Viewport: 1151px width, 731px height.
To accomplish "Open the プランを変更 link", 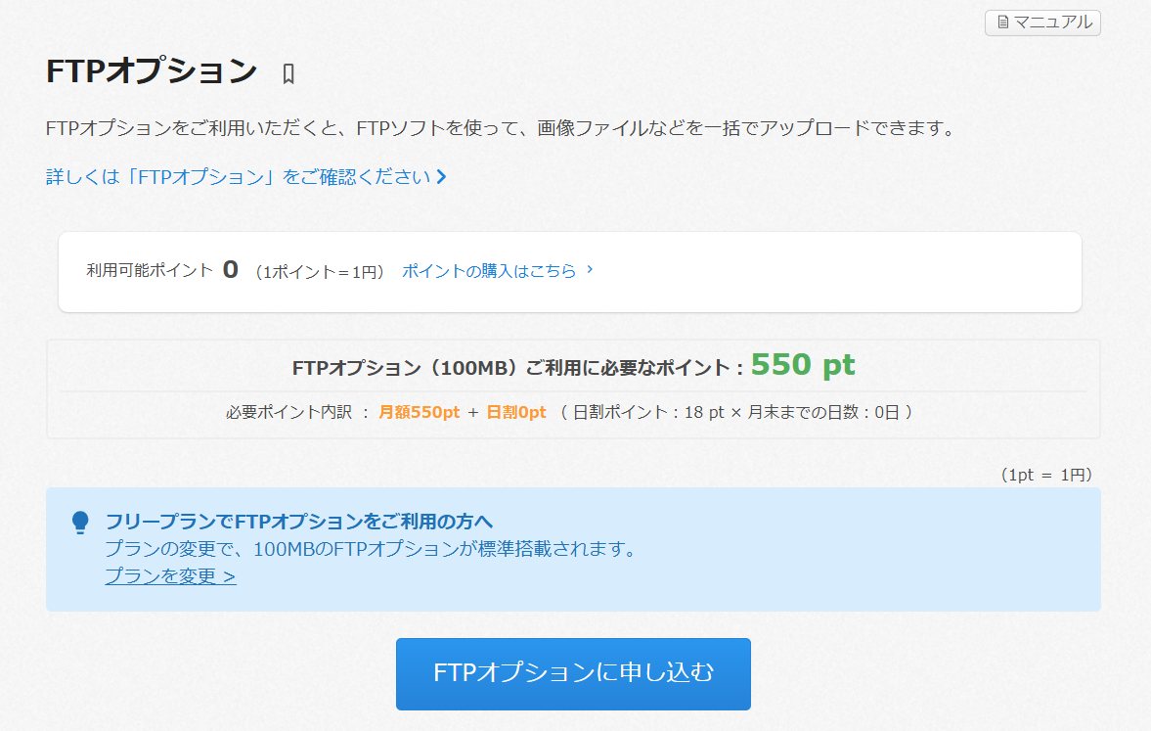I will point(170,575).
